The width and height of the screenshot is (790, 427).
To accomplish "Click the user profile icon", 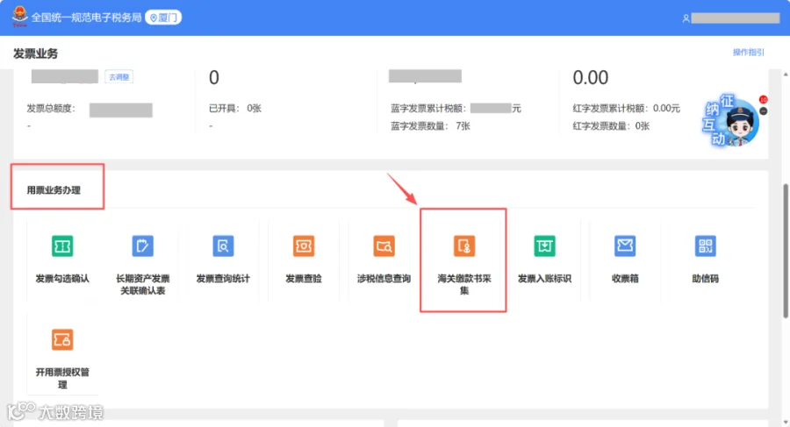I will coord(686,18).
